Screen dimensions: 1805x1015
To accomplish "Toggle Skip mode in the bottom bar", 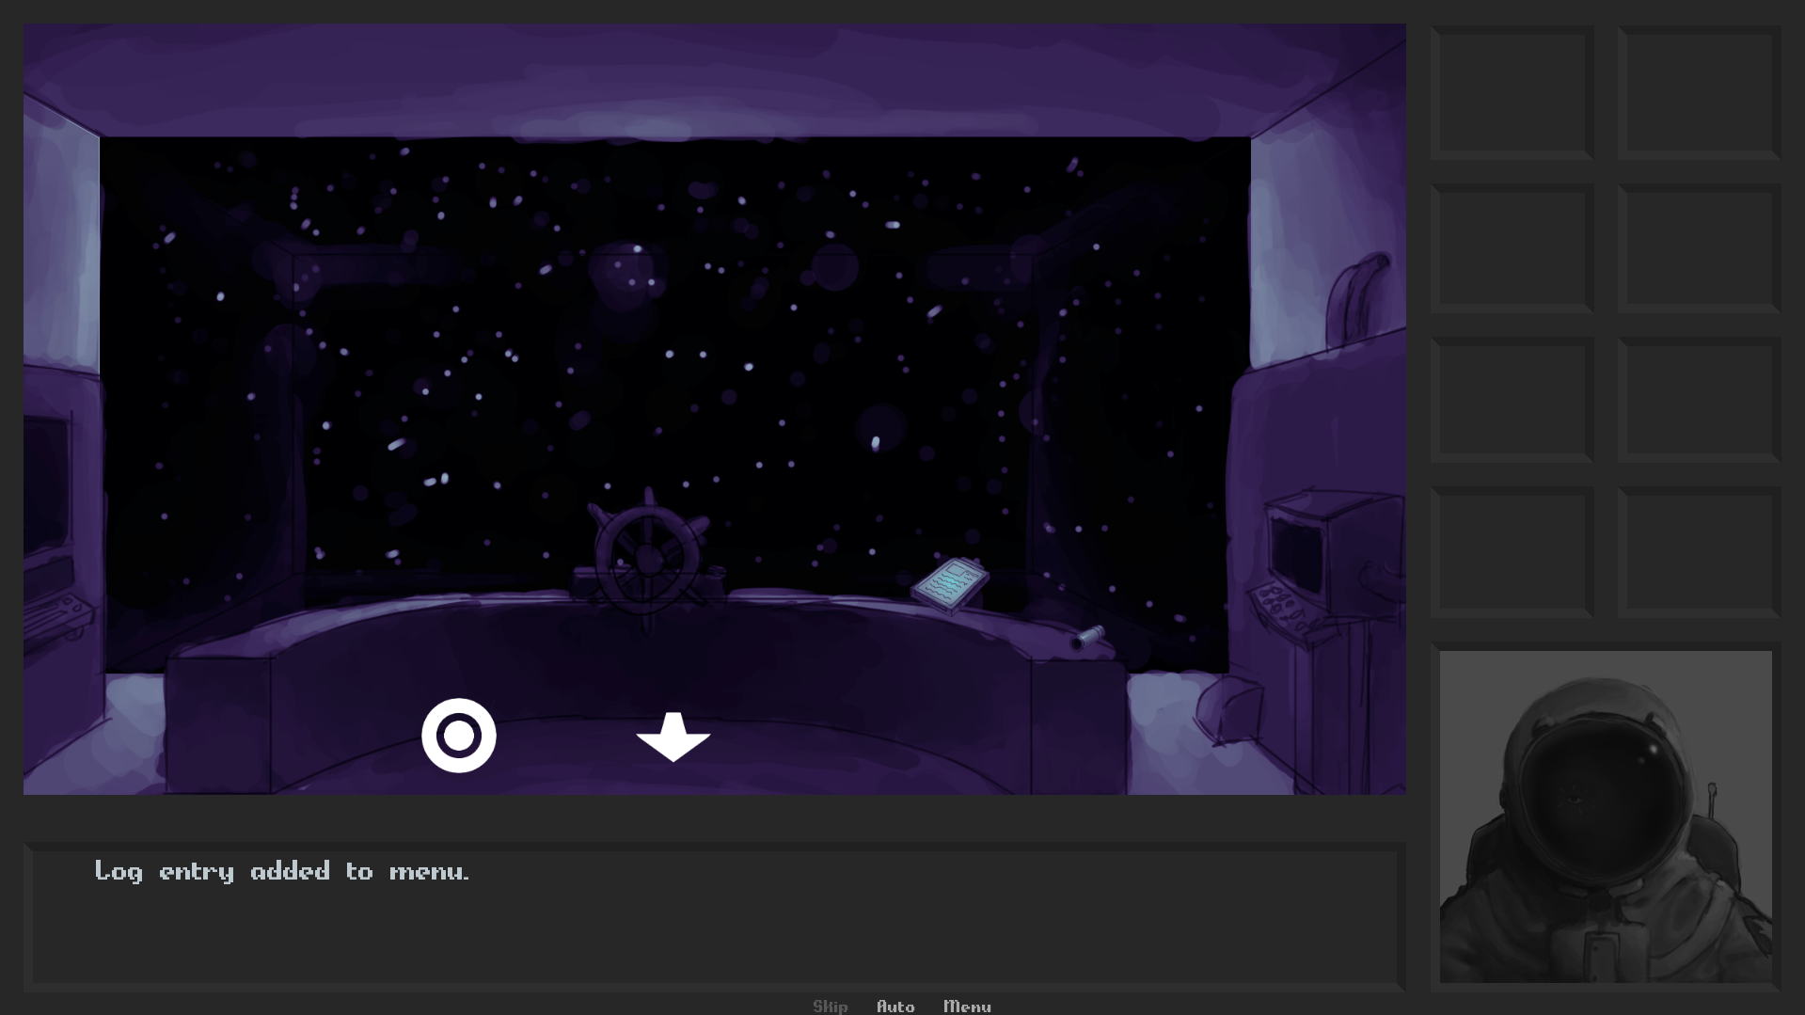I will pos(830,1006).
